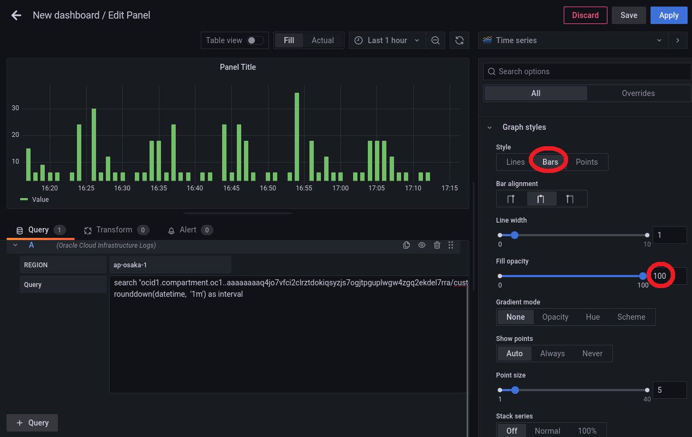
Task: Open the Overrides tab
Action: point(638,93)
